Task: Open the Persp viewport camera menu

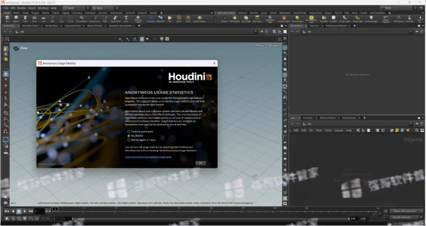Action: point(260,45)
